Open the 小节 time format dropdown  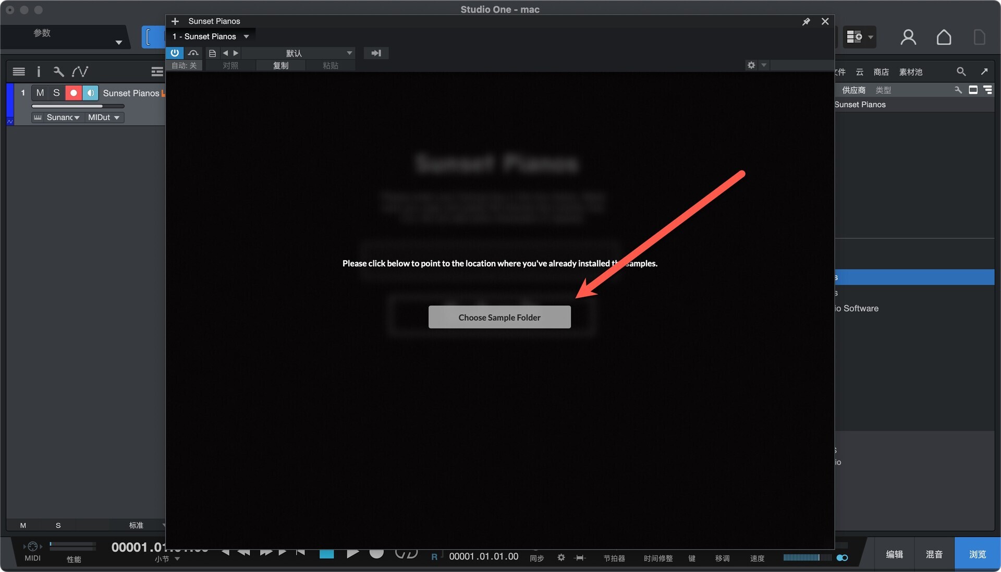click(167, 559)
